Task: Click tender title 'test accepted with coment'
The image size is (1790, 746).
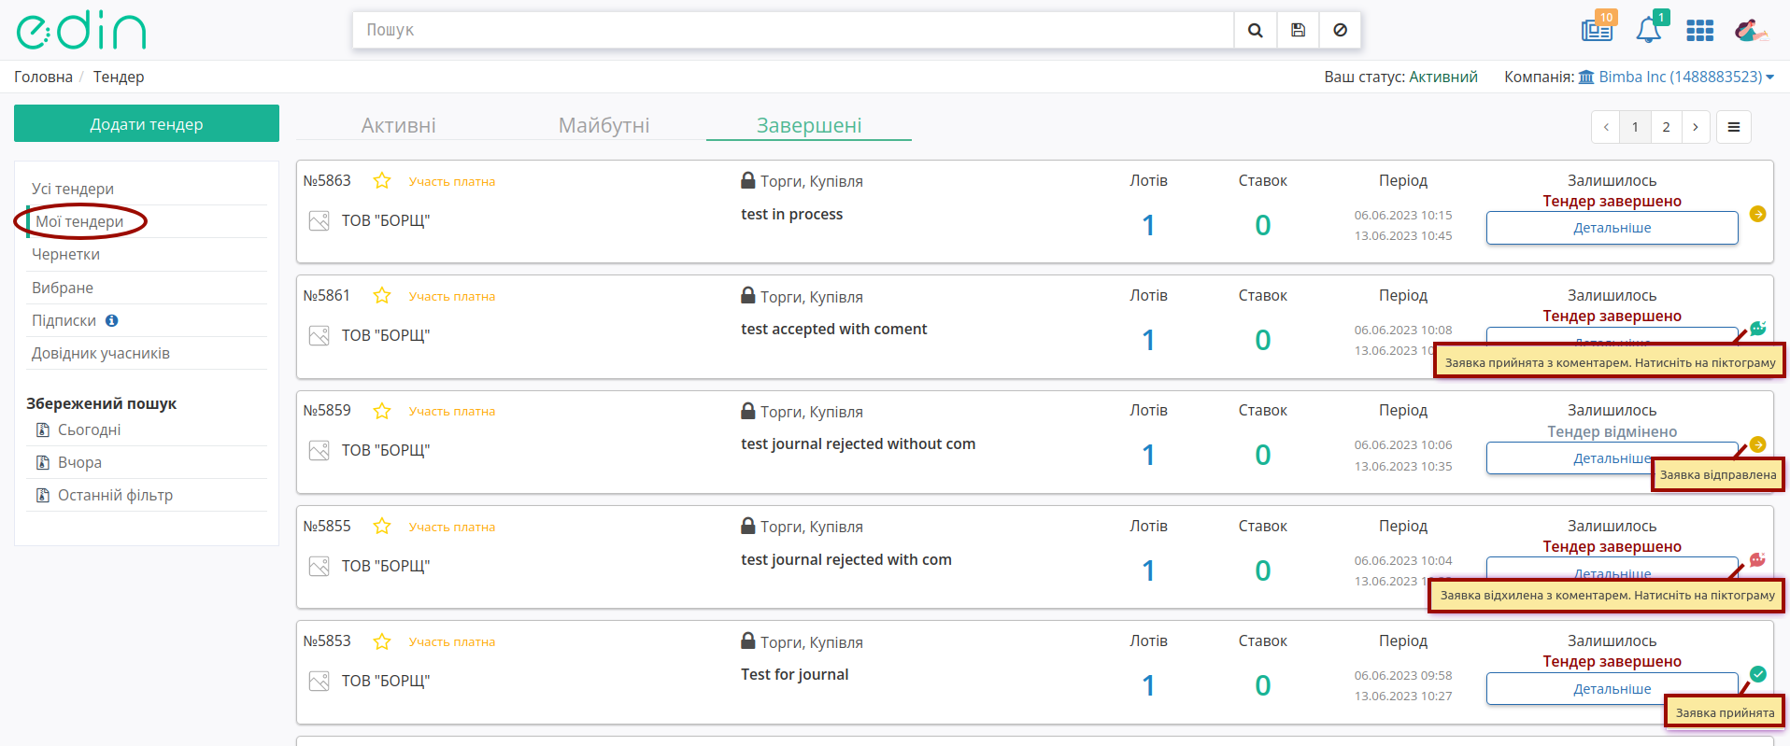Action: (x=833, y=329)
